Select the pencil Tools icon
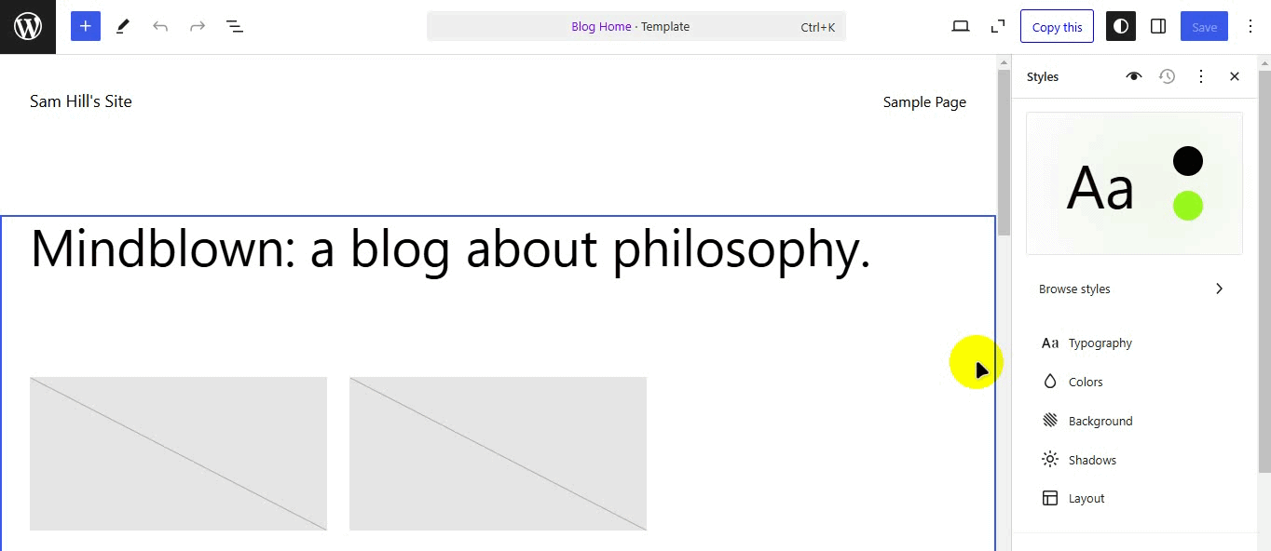Screen dimensions: 1271x551 pos(123,27)
